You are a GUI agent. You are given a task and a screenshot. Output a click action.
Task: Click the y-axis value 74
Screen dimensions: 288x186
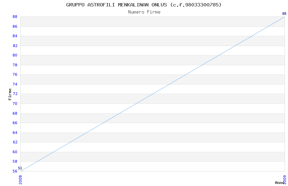point(15,84)
